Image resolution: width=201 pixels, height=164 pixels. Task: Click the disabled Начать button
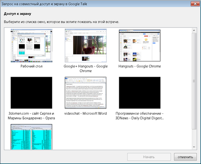coord(149,157)
